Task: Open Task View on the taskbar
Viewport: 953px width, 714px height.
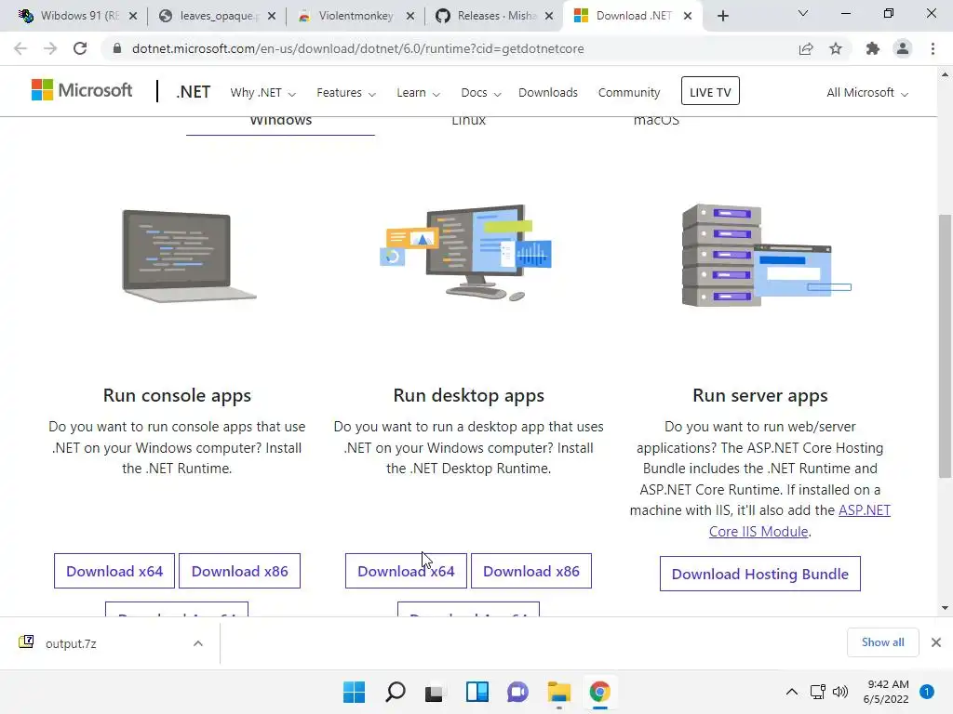Action: coord(434,692)
